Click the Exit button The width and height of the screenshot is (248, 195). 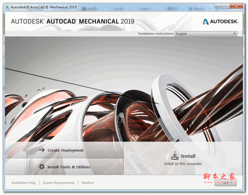(226, 183)
